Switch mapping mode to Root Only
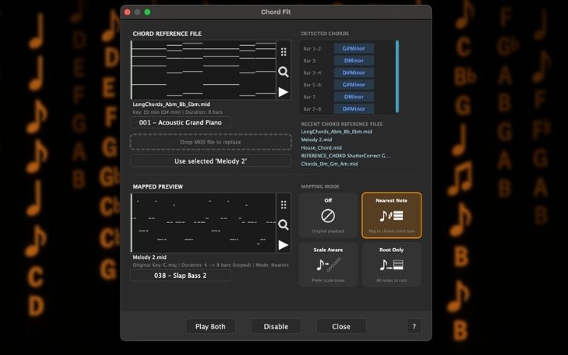The height and width of the screenshot is (355, 568). (391, 264)
